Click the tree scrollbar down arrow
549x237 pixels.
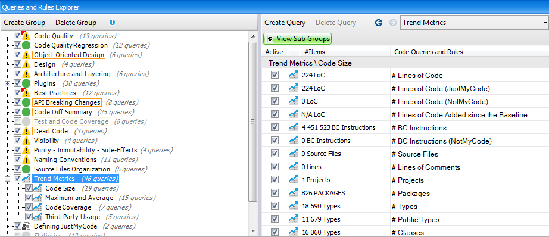(x=253, y=230)
